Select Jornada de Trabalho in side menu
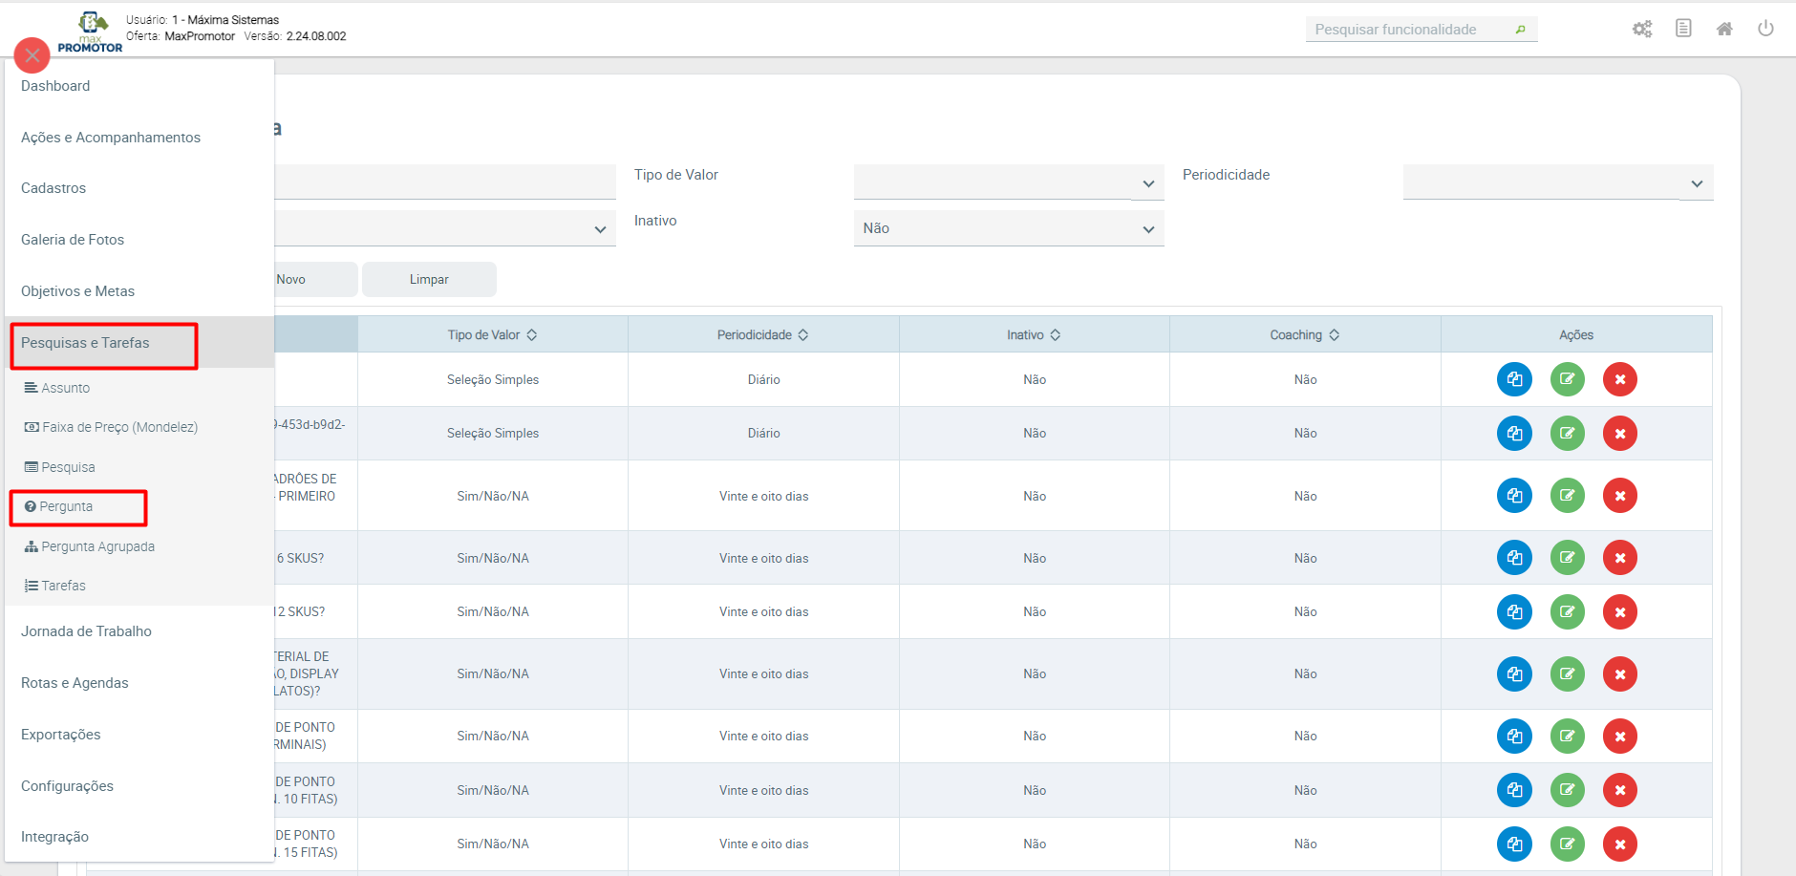This screenshot has width=1796, height=876. pos(86,631)
